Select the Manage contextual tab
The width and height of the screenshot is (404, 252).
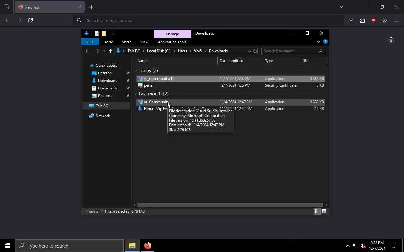click(172, 34)
